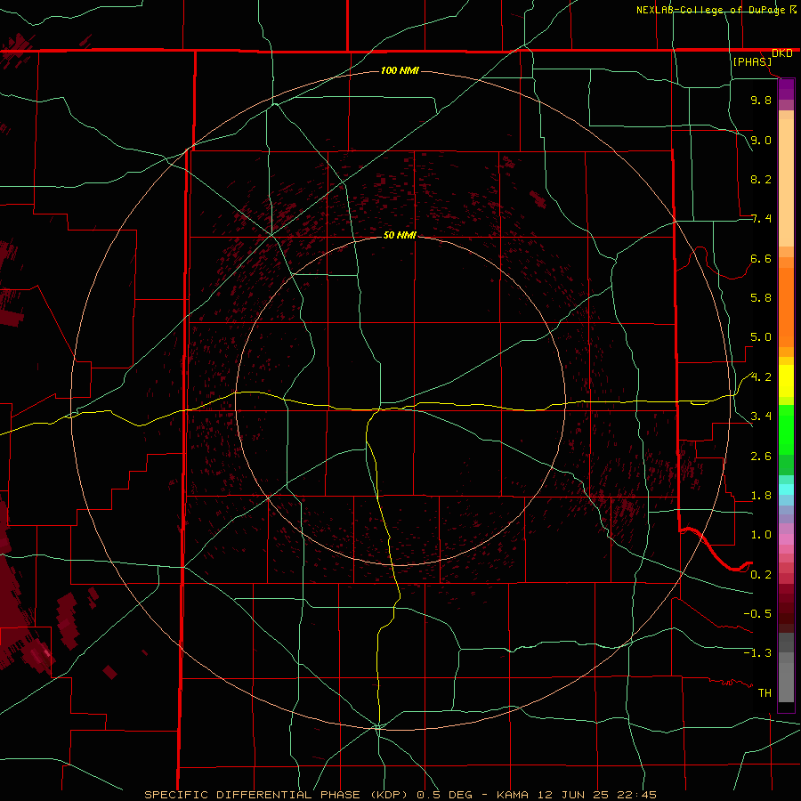Screen dimensions: 801x801
Task: Click the 9.8 value on the color scale
Action: [761, 100]
